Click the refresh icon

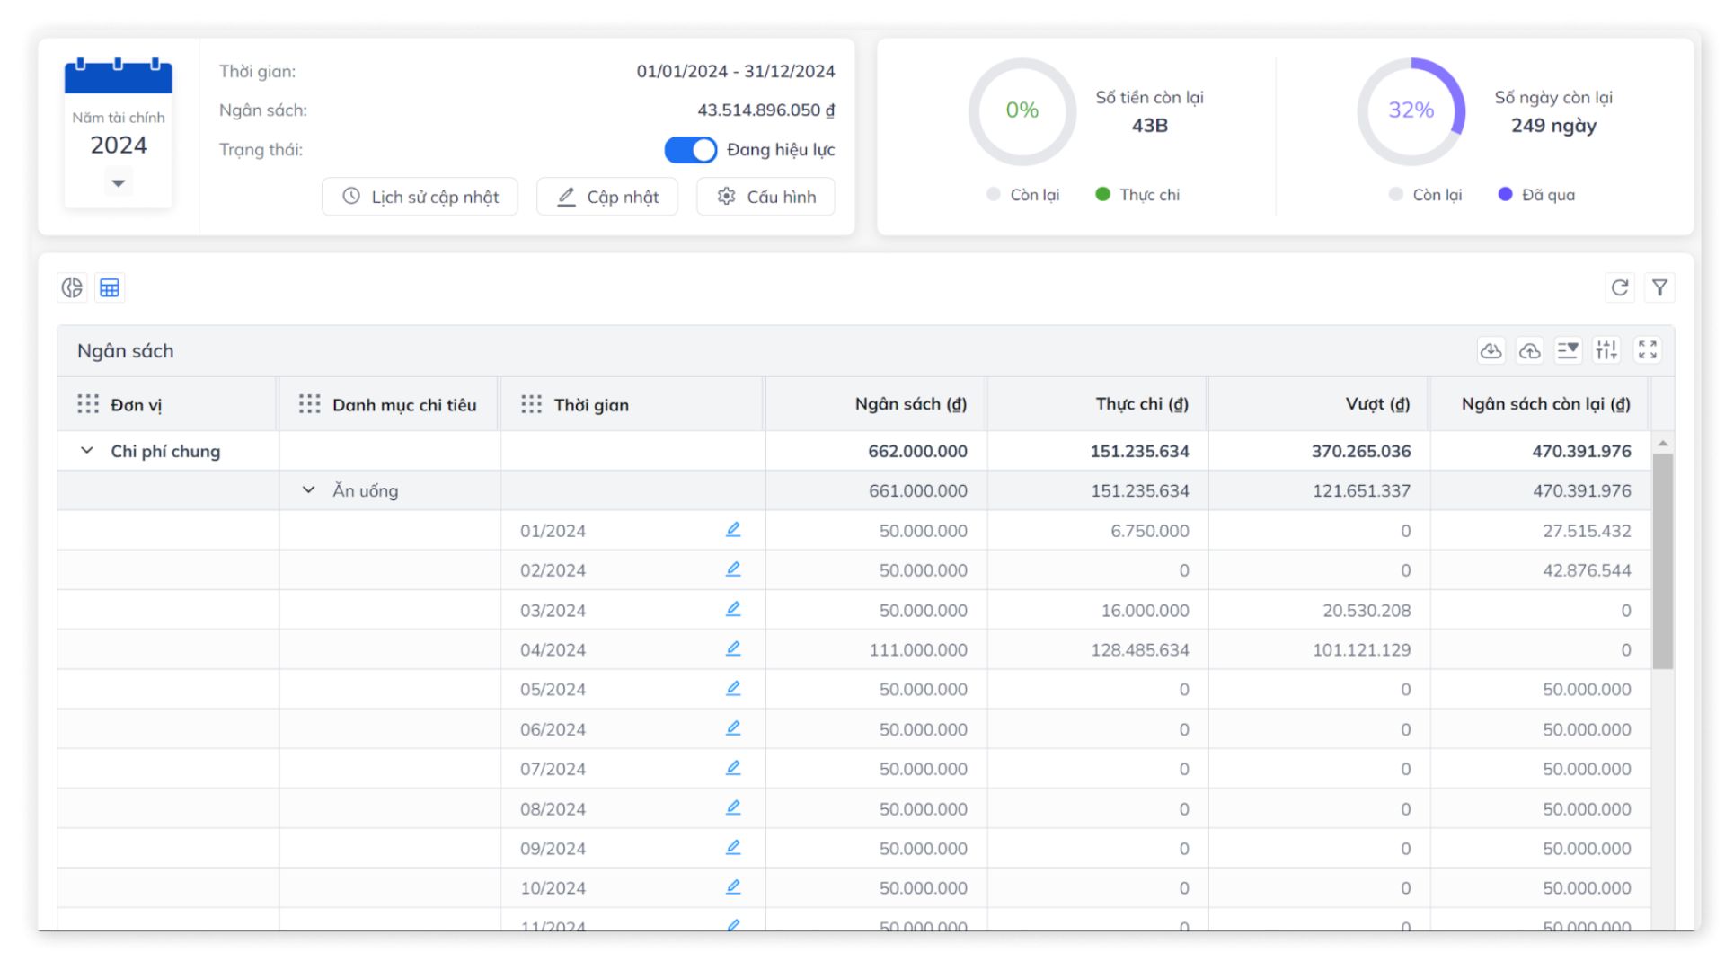tap(1619, 287)
